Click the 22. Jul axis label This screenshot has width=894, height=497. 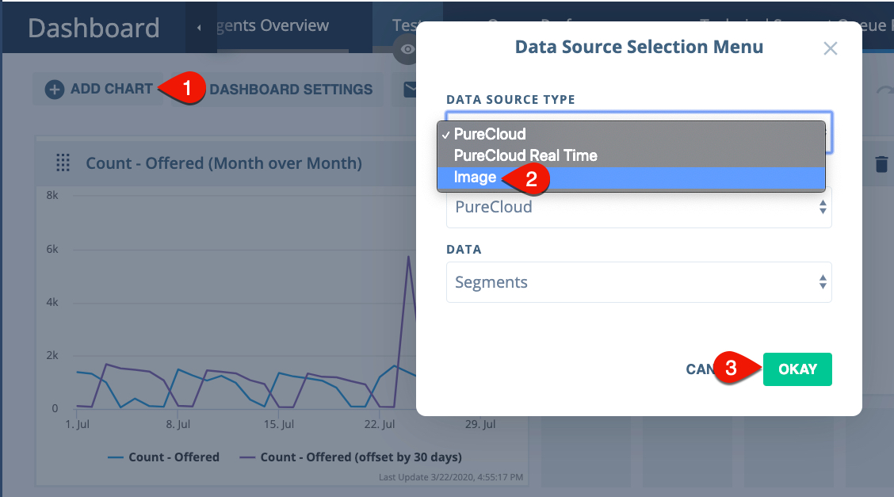[x=379, y=425]
